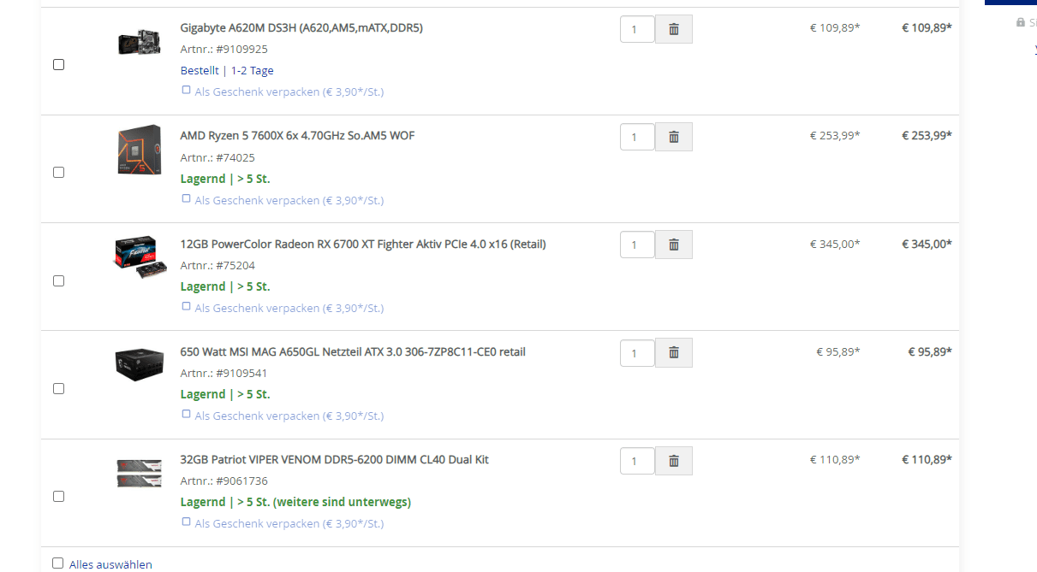Tick the AMD Ryzen 5 7600X row checkbox
Image resolution: width=1037 pixels, height=572 pixels.
58,172
